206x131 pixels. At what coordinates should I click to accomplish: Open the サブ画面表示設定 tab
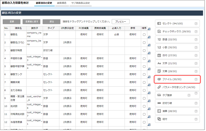[x=81, y=3]
